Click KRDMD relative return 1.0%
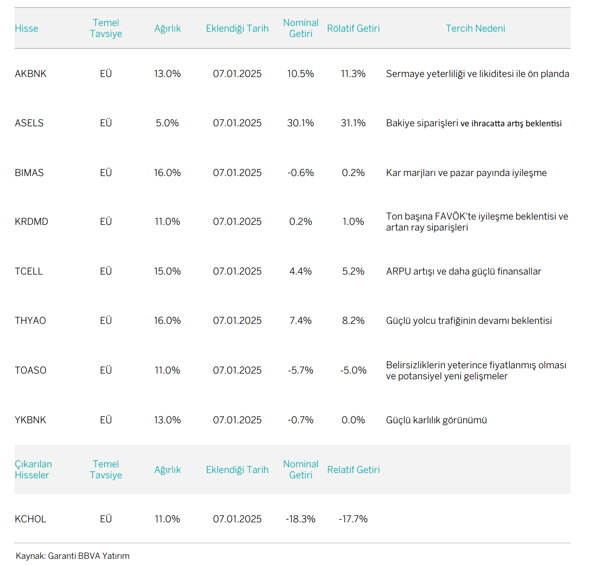This screenshot has height=565, width=594. [353, 222]
